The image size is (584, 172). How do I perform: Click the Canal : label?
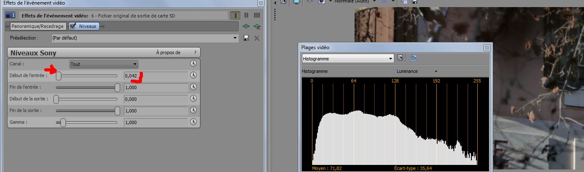pos(17,64)
